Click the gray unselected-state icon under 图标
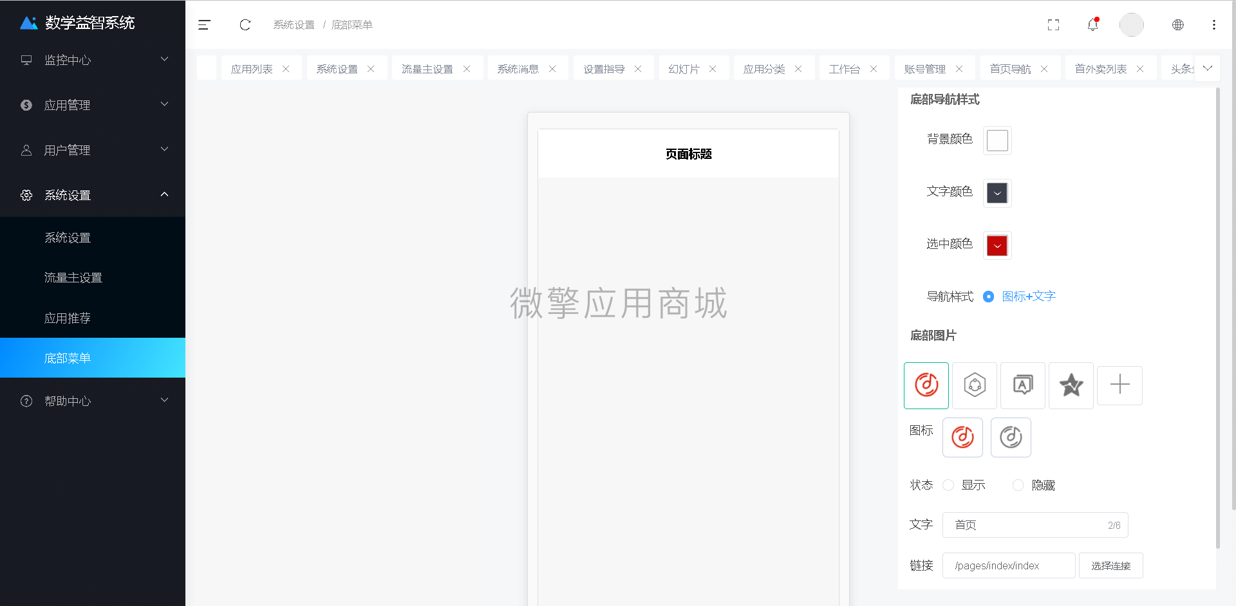The width and height of the screenshot is (1236, 606). (x=1011, y=437)
